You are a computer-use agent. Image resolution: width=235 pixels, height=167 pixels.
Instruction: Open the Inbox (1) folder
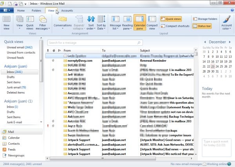tap(12, 107)
